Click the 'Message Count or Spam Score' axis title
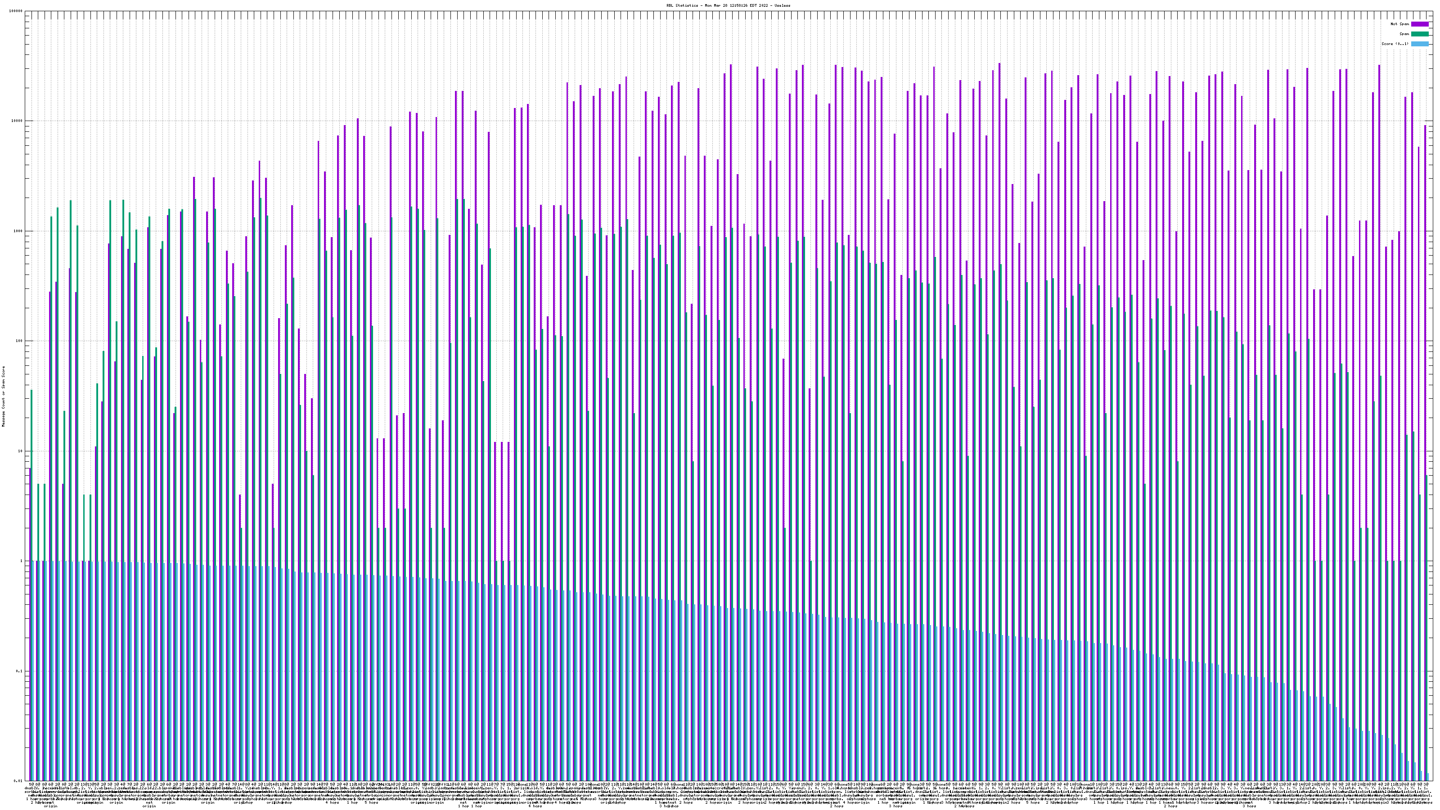This screenshot has width=1440, height=810. 3,396
